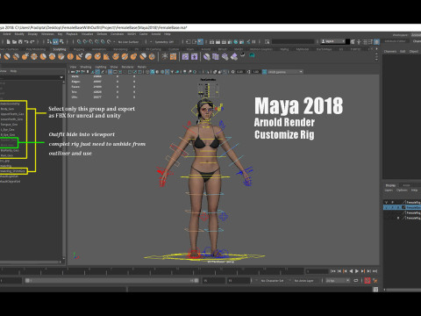
Task: Open the Arnold menu
Action: click(x=155, y=34)
